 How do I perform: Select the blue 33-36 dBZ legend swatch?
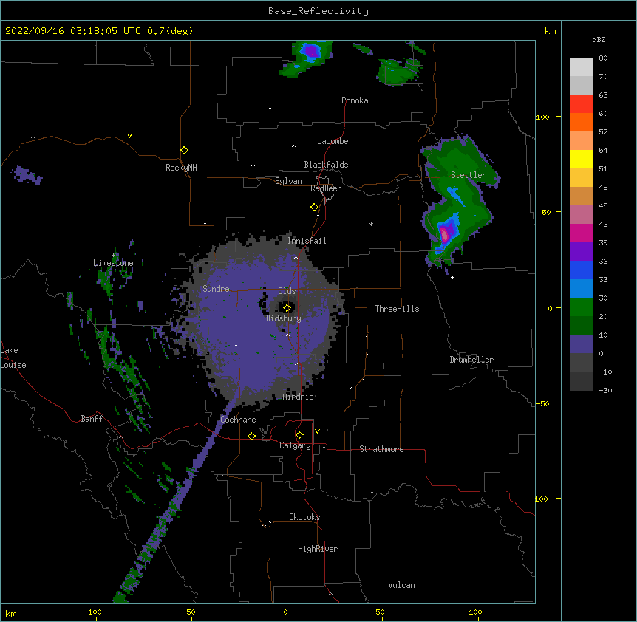click(x=581, y=270)
